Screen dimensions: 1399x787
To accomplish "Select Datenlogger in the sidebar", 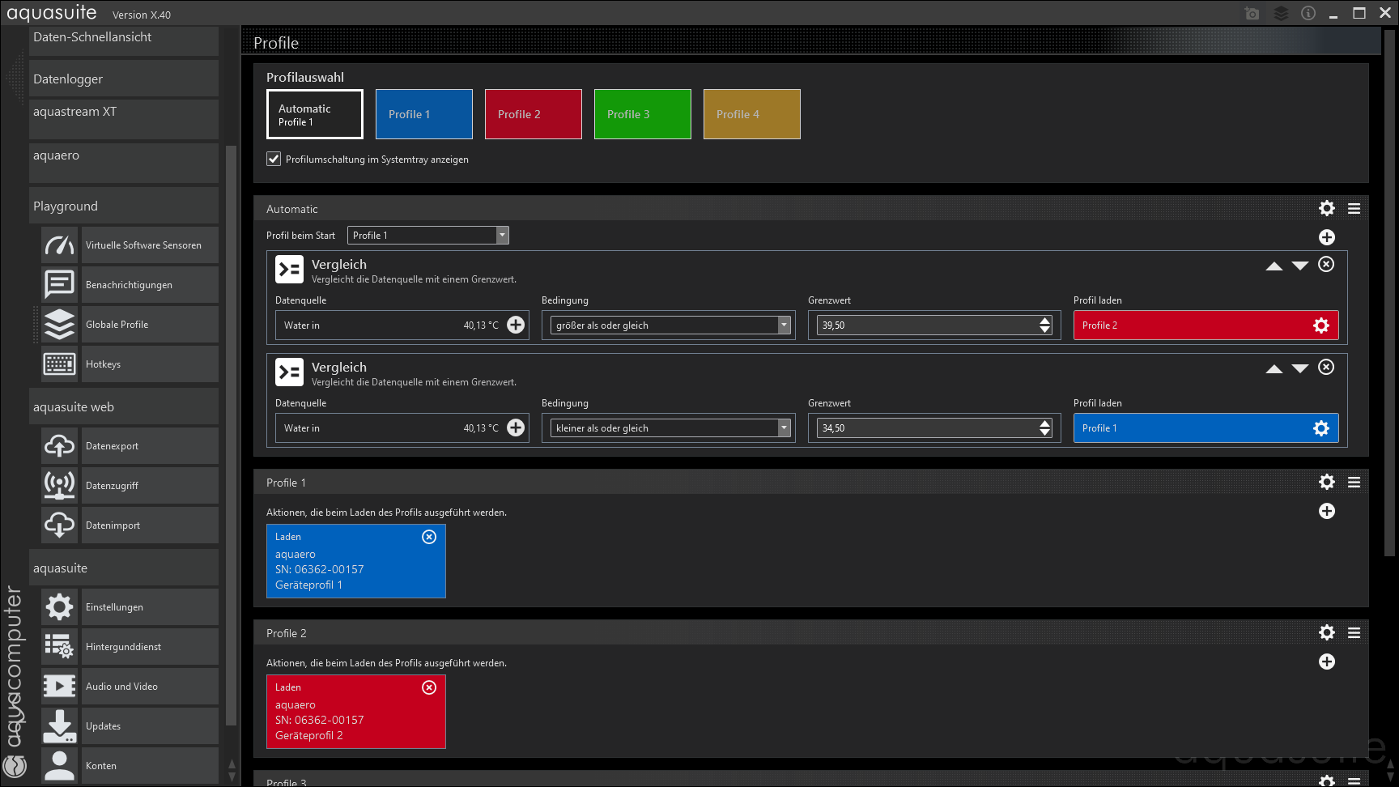I will [124, 79].
